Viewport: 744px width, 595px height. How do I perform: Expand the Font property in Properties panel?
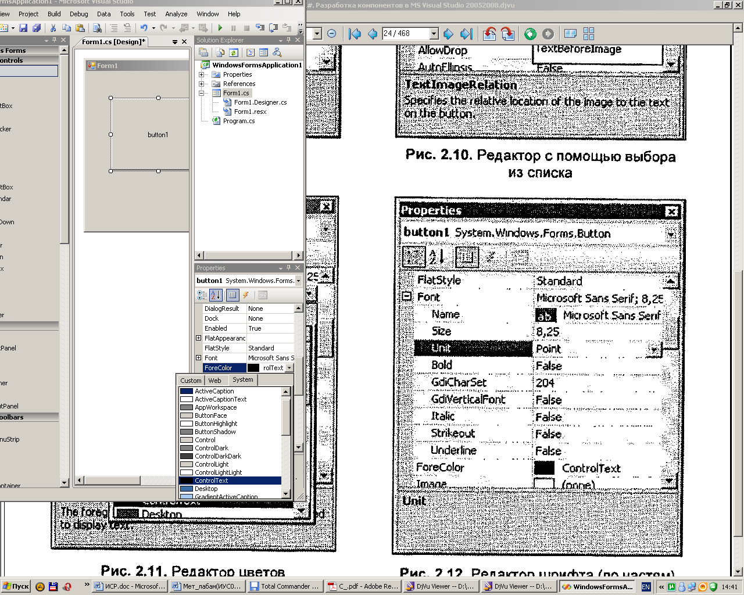click(198, 358)
